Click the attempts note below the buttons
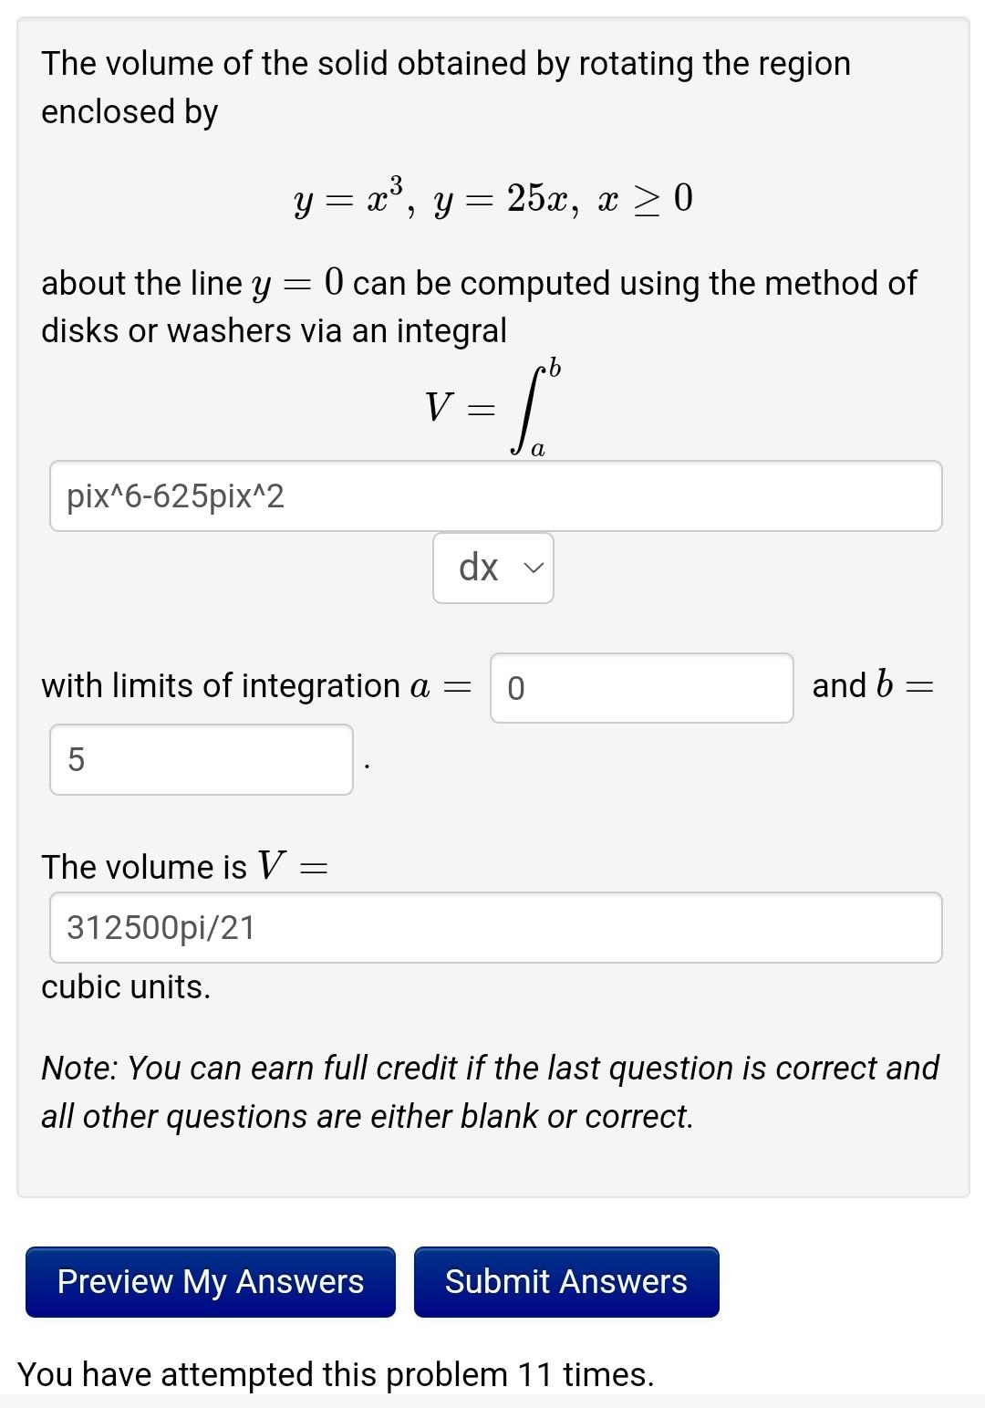985x1408 pixels. (337, 1372)
